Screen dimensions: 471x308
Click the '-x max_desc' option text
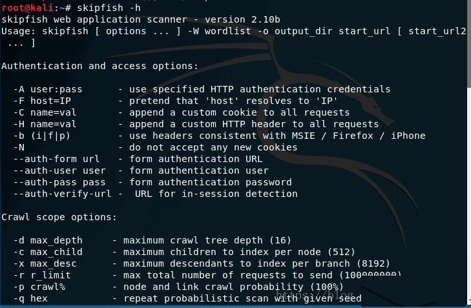pos(45,264)
